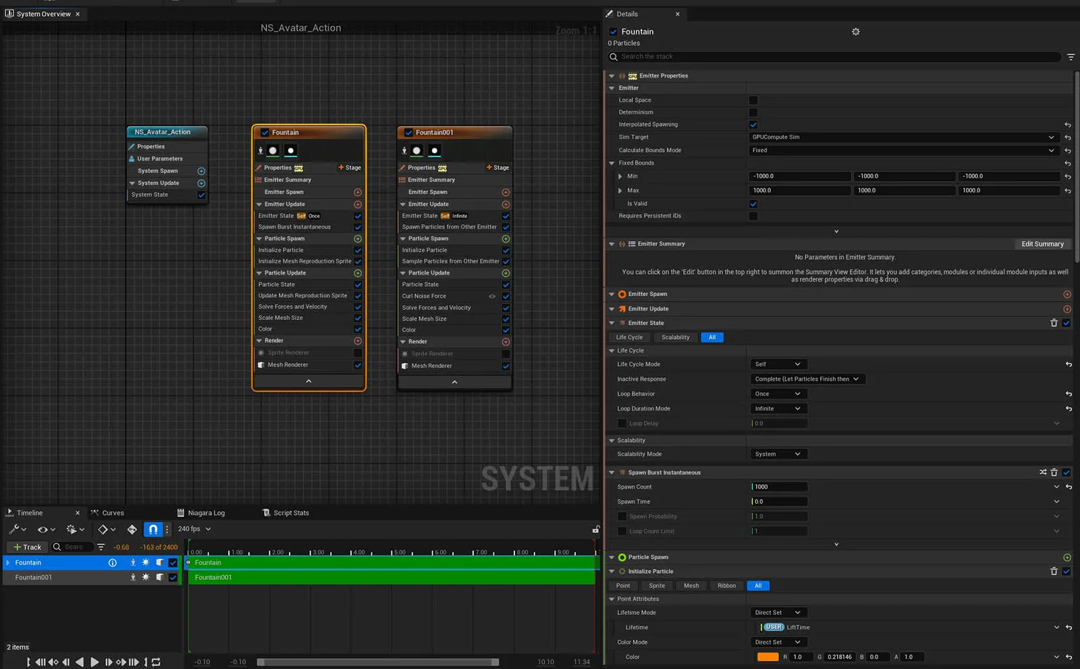The width and height of the screenshot is (1080, 669).
Task: Delete the Spawn Burst Instantaneous module
Action: (1054, 473)
